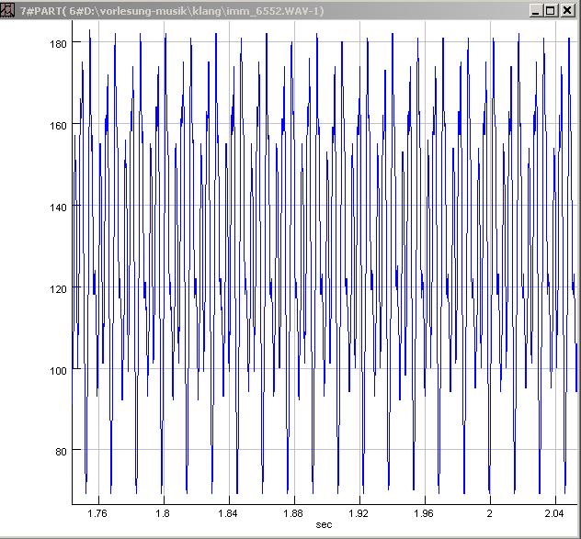Click the window title text showing imm_6552.WAV-1

click(172, 10)
